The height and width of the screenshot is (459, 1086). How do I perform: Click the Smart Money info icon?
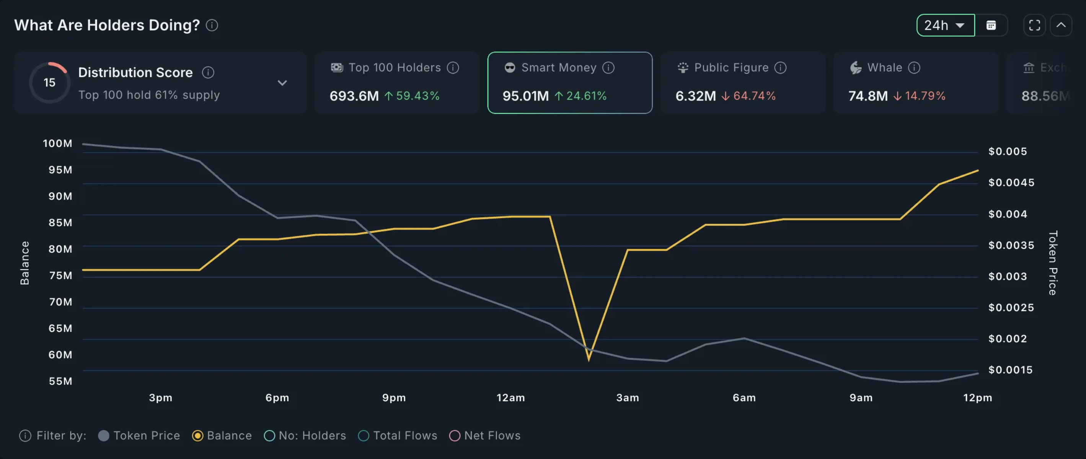click(x=608, y=68)
